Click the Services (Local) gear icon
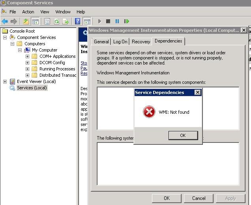 (x=12, y=88)
